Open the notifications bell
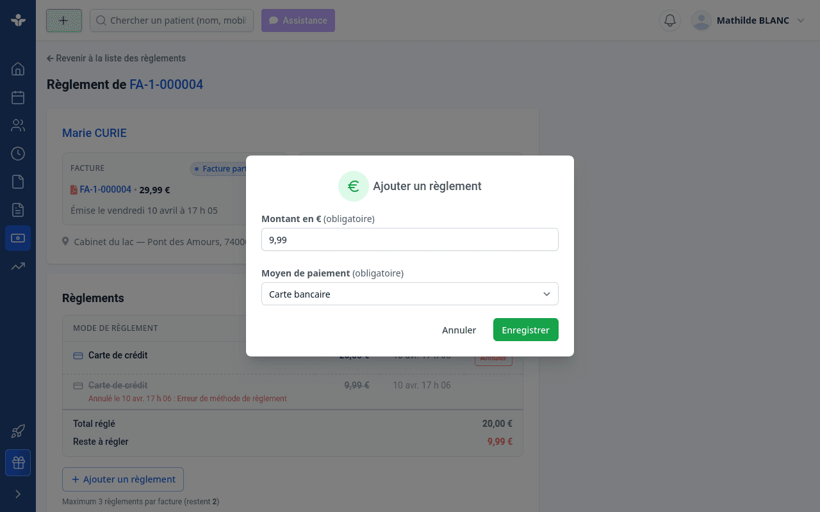 click(x=670, y=20)
